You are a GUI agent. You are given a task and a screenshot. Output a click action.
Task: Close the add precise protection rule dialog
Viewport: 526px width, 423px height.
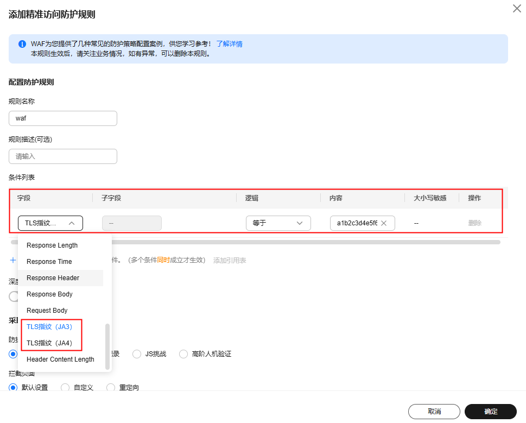click(x=517, y=9)
